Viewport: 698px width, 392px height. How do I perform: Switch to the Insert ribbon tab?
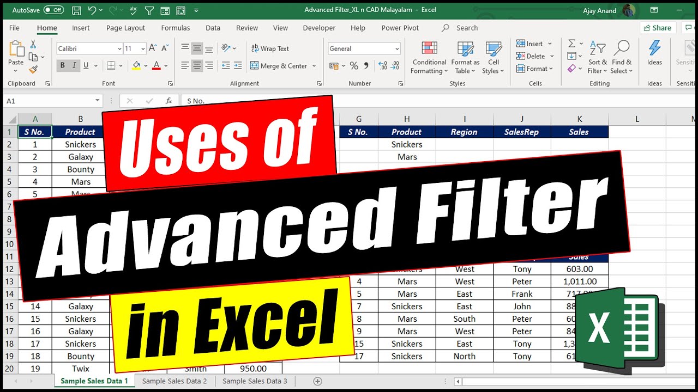[x=81, y=28]
